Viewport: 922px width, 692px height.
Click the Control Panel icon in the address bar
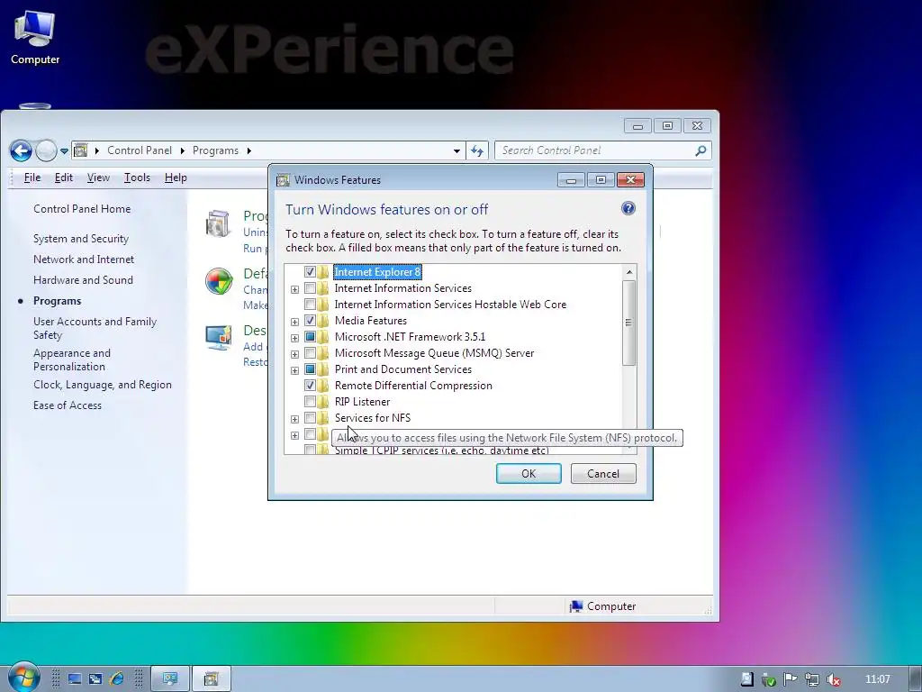click(x=81, y=150)
